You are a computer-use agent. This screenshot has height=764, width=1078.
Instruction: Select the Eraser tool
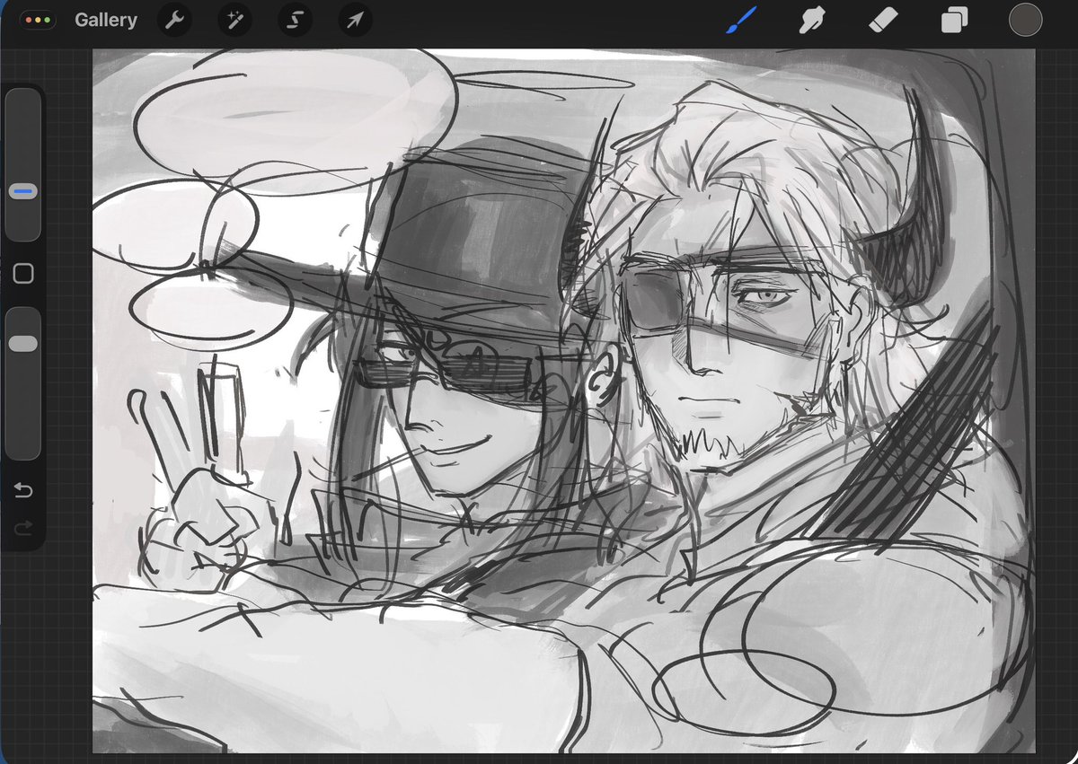[x=882, y=20]
